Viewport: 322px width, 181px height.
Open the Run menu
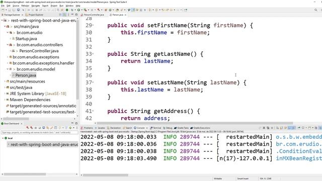point(61,6)
